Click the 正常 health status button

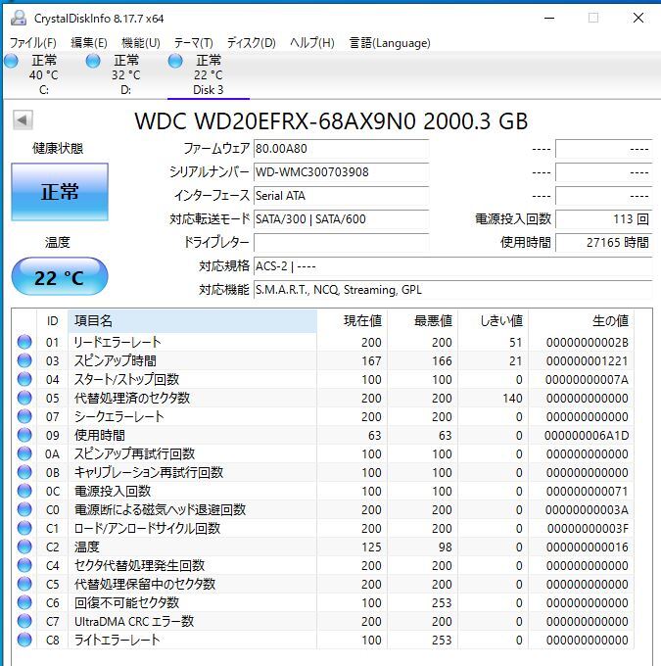point(60,192)
